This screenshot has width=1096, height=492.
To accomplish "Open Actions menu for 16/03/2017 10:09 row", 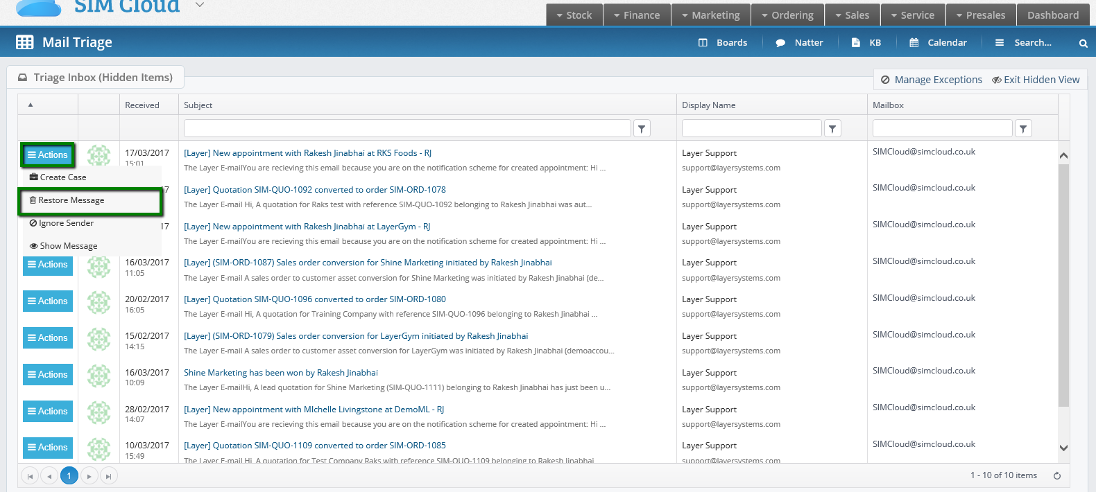I will tap(48, 375).
